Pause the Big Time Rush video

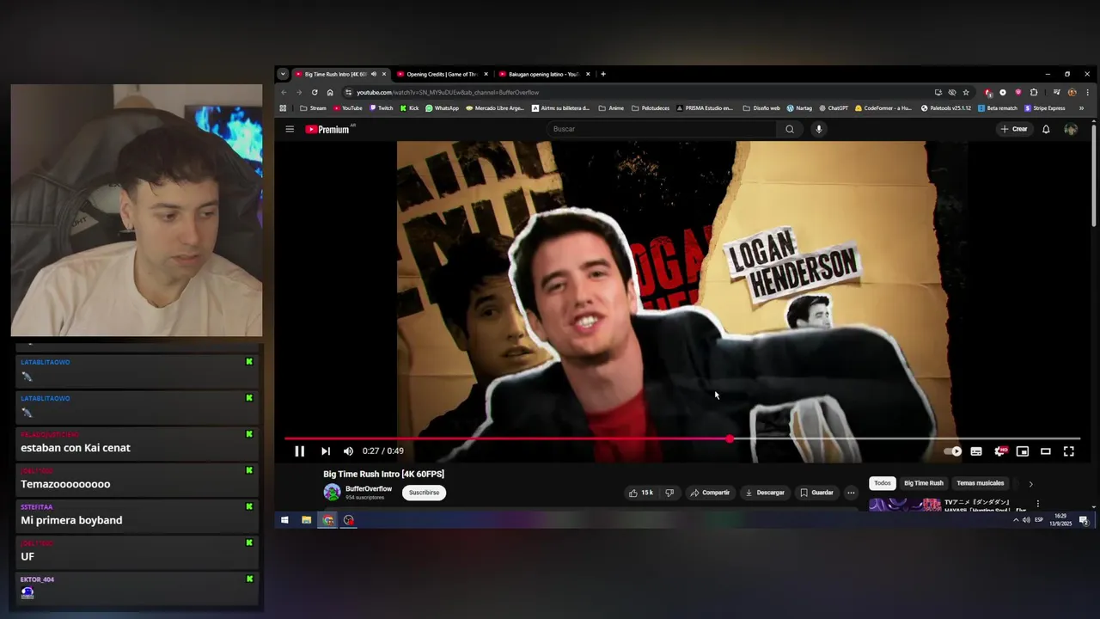[299, 451]
